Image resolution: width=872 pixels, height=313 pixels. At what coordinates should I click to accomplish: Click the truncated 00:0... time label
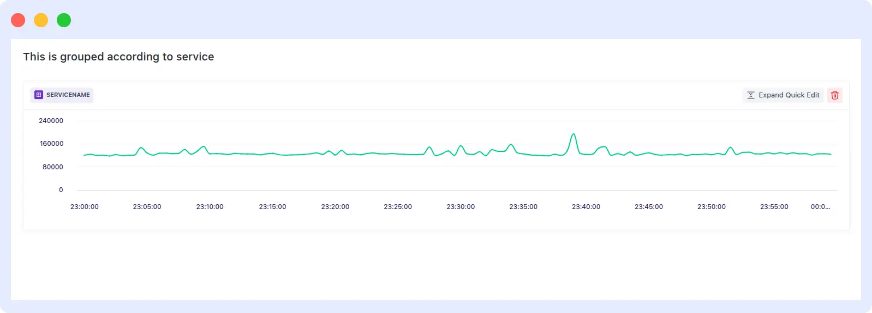pos(820,207)
